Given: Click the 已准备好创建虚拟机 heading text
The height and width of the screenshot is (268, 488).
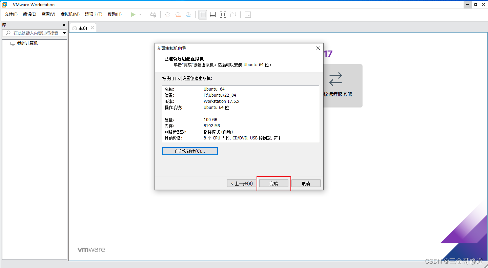Looking at the screenshot, I should [184, 59].
